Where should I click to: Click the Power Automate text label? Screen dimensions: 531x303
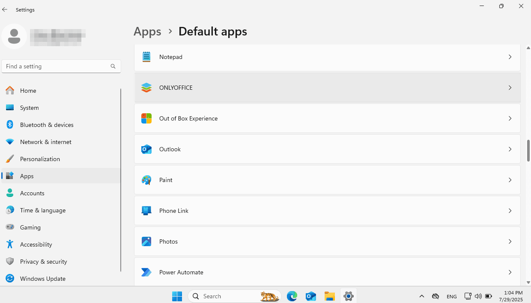click(181, 272)
